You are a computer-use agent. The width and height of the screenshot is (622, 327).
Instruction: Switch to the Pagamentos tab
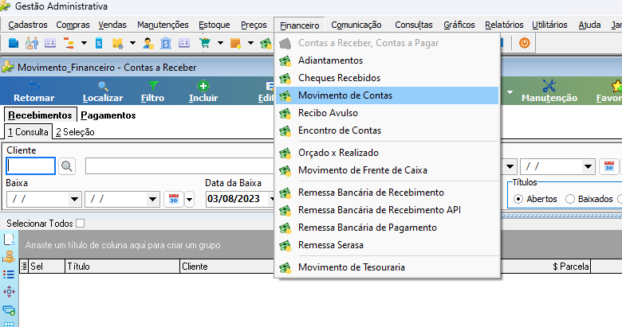(x=108, y=115)
